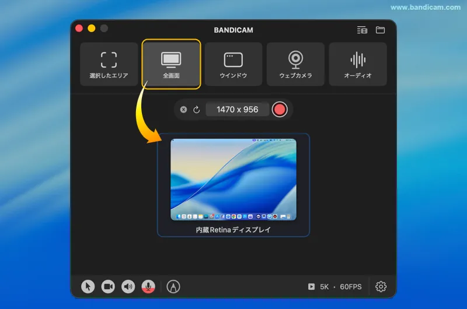Close the Bandicam window with red button

tap(79, 28)
